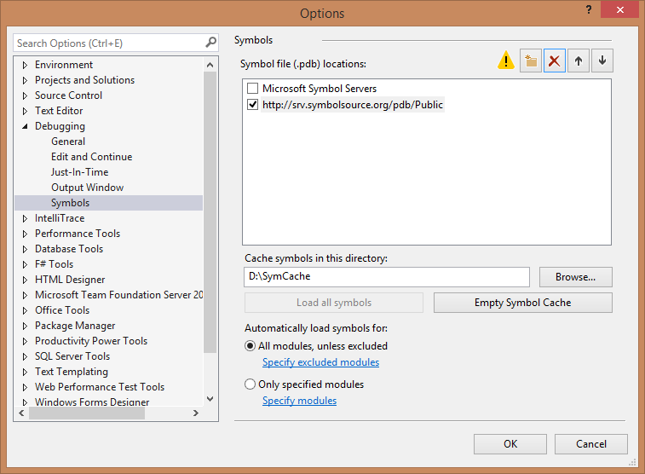Click Empty Symbol Cache button

coord(522,303)
